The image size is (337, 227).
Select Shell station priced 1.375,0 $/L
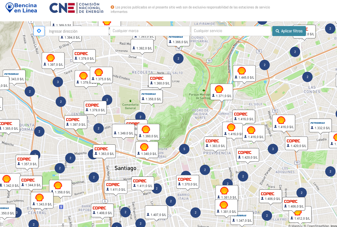pos(101,75)
